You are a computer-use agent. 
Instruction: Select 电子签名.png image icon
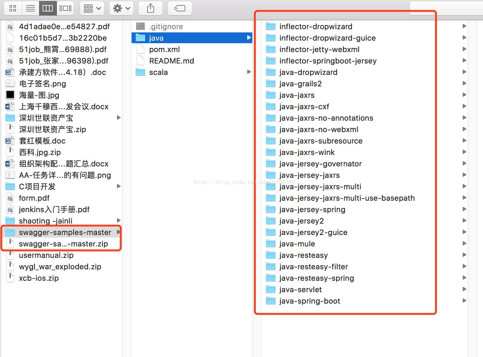click(10, 84)
